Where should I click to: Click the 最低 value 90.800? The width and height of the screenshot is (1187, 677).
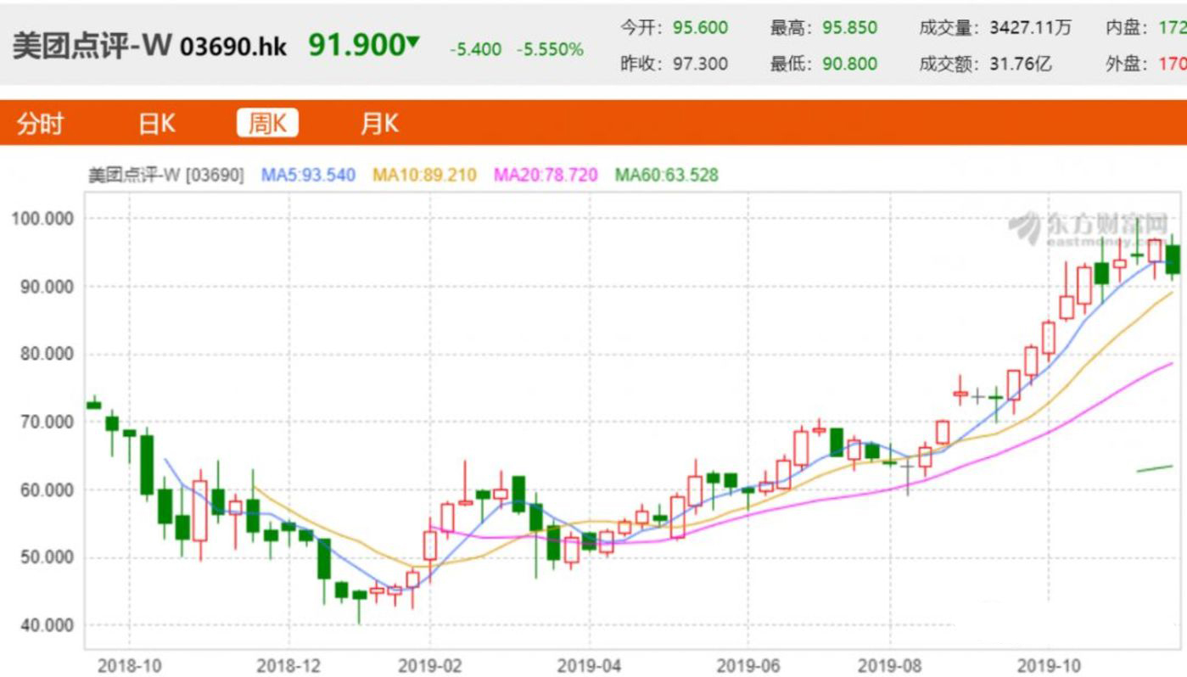click(x=849, y=64)
